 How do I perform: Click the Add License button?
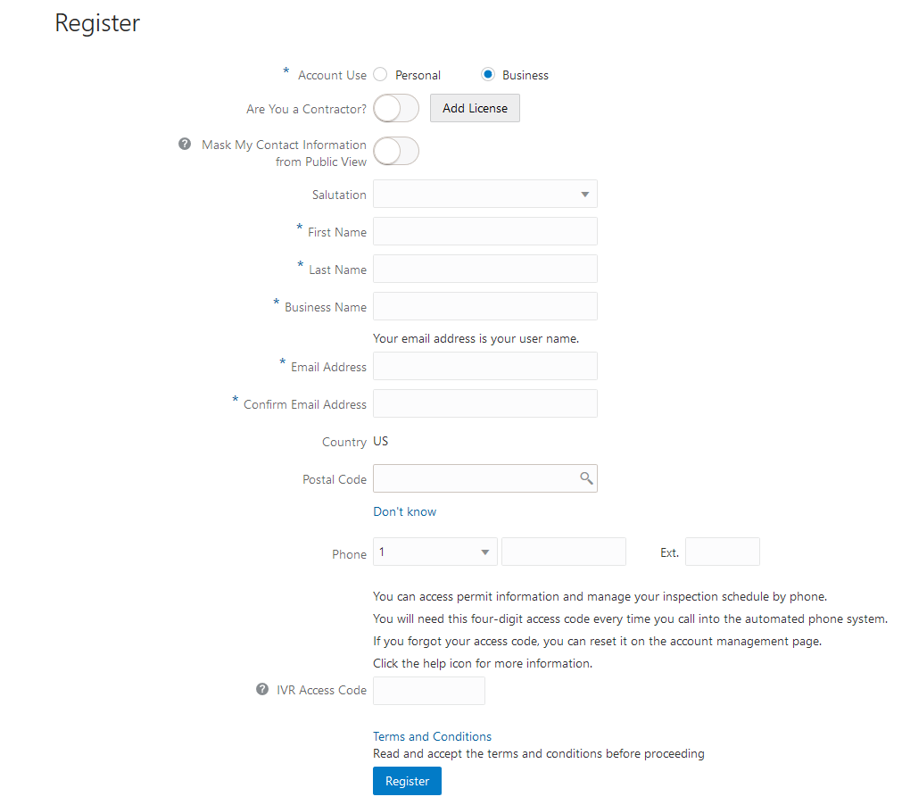(474, 108)
